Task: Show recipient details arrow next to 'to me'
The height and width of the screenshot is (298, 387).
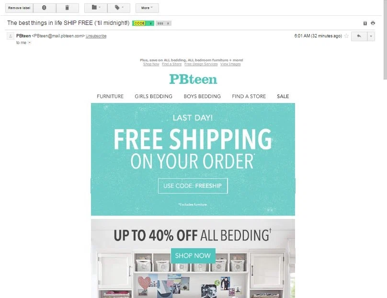Action: pyautogui.click(x=29, y=43)
